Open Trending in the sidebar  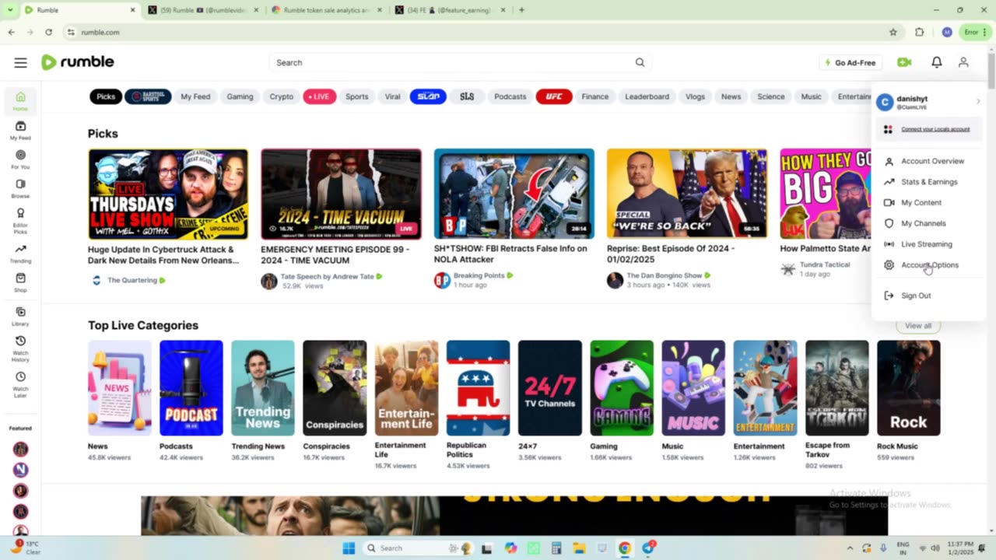pyautogui.click(x=20, y=254)
